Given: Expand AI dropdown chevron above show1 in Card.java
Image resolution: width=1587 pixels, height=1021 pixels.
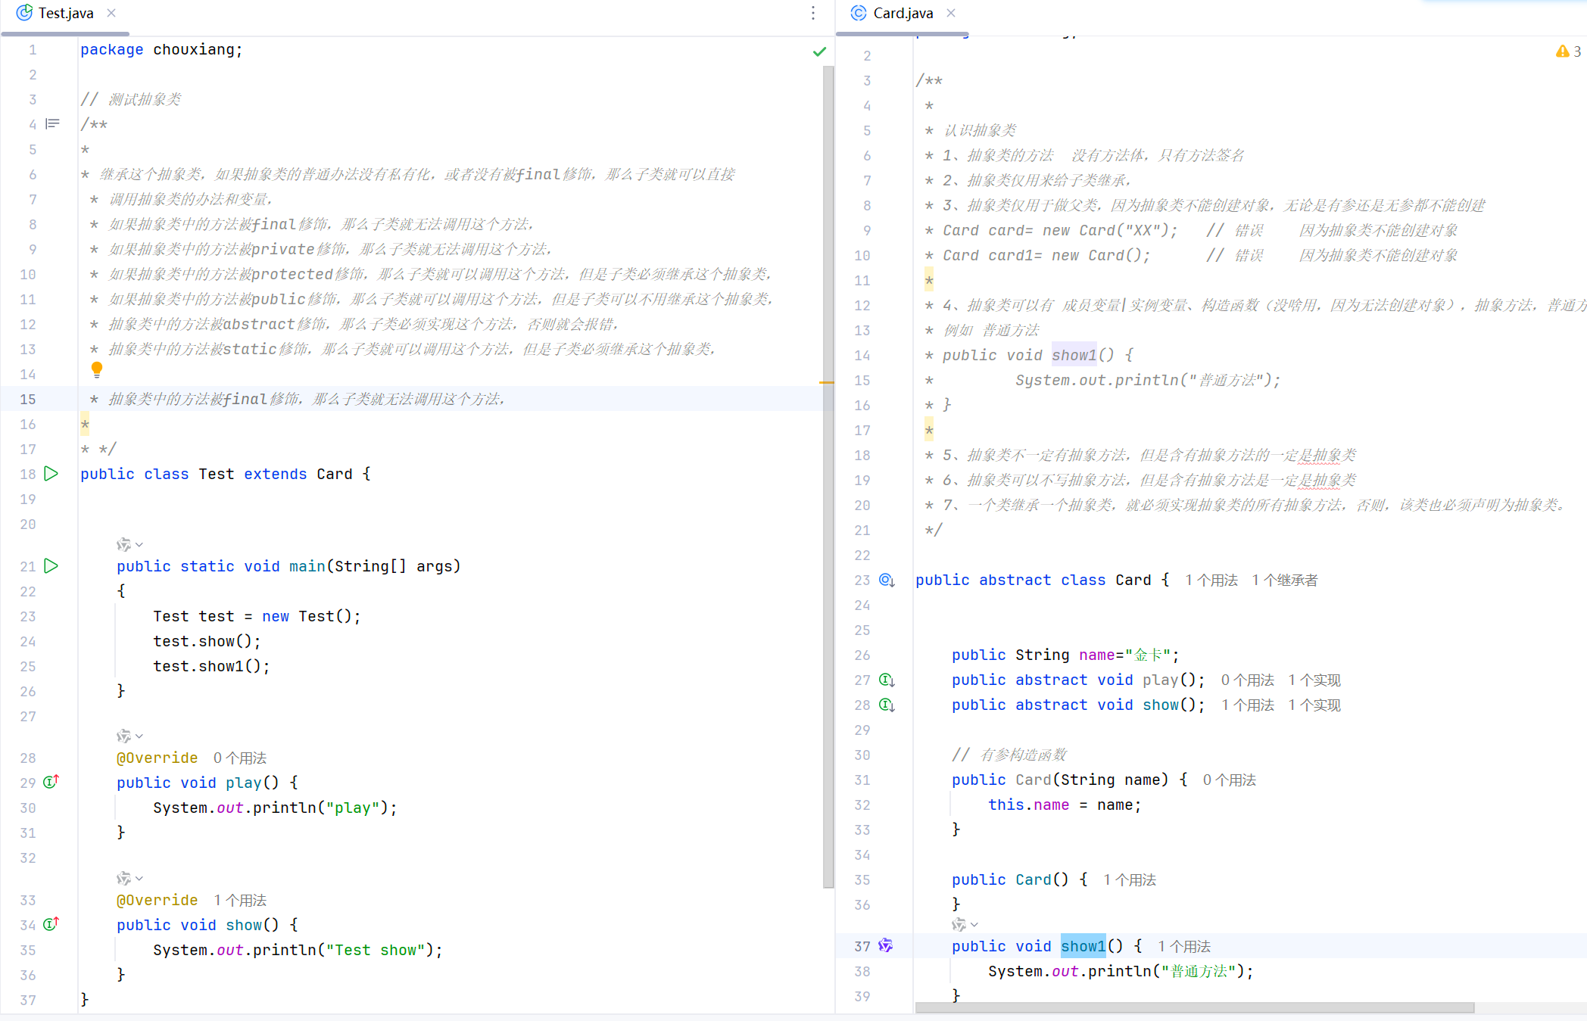Looking at the screenshot, I should click(x=974, y=925).
